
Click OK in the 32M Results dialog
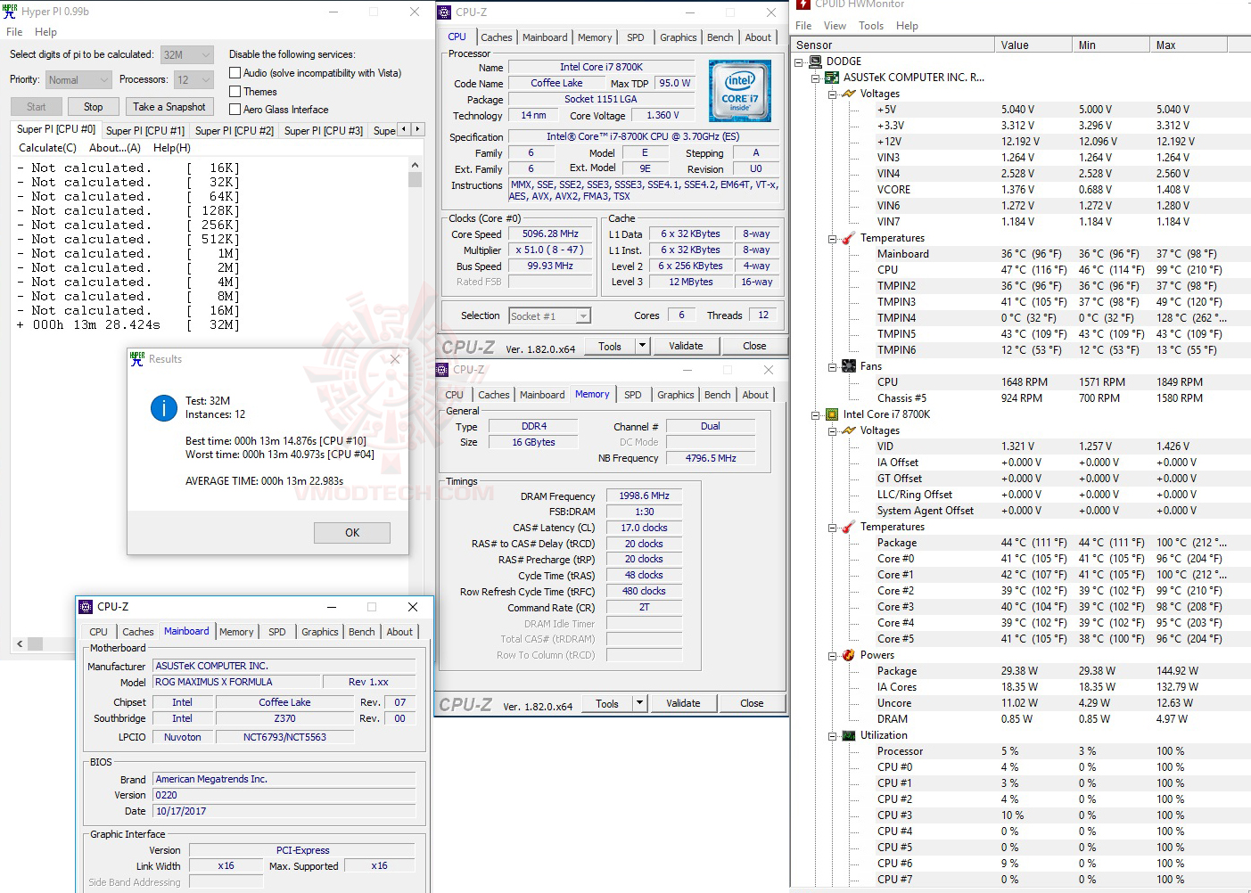click(x=351, y=532)
